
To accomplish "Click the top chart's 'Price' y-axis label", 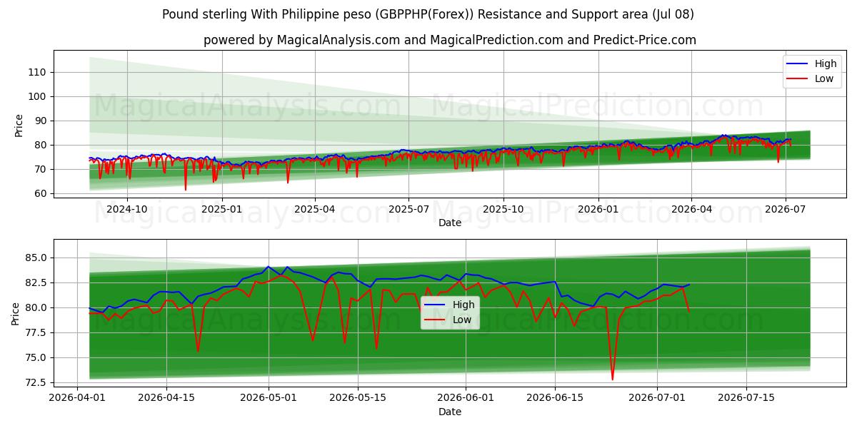I will tap(19, 125).
